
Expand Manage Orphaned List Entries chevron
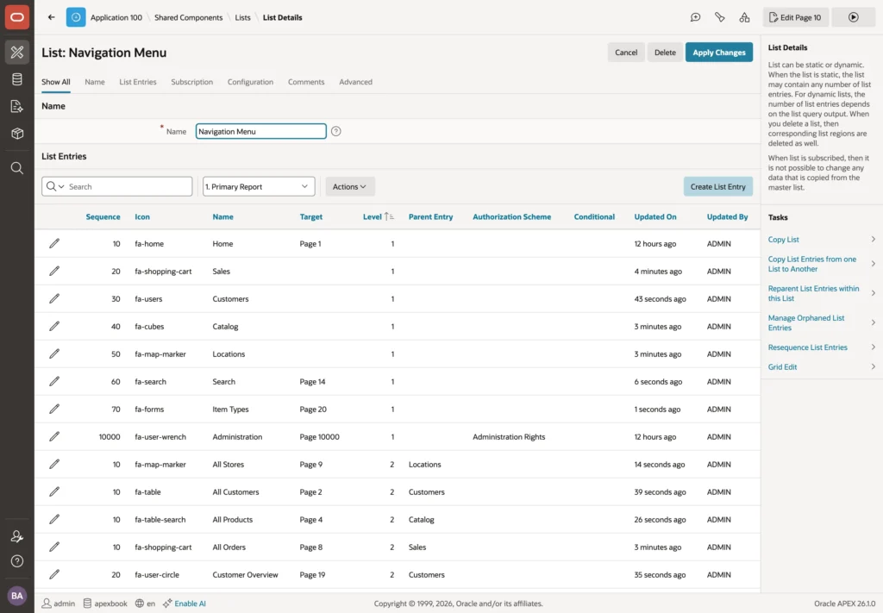873,322
